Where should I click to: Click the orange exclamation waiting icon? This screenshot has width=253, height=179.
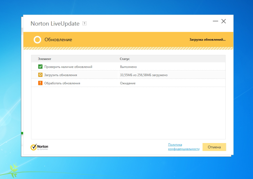click(40, 83)
